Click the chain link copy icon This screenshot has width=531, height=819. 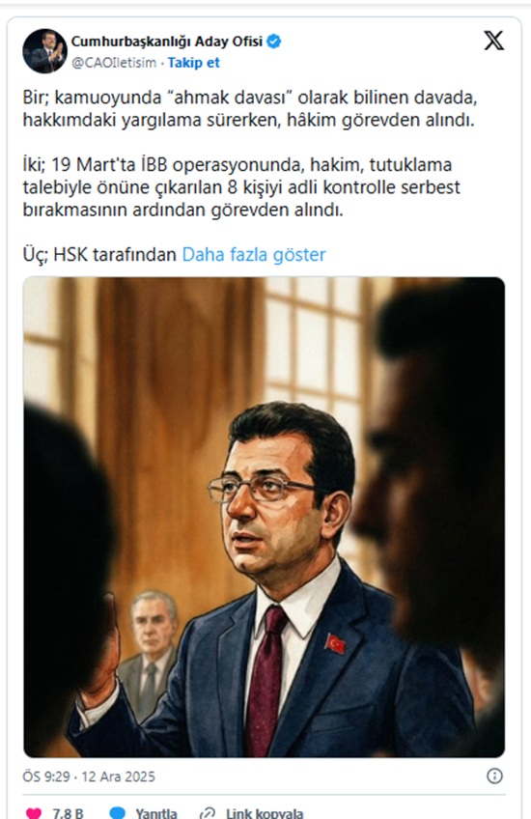point(208,813)
